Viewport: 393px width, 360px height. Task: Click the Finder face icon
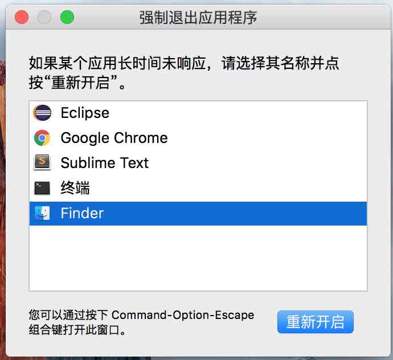[43, 214]
